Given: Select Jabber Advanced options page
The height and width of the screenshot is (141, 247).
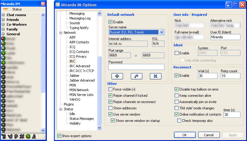Looking at the screenshot, I should click(82, 80).
